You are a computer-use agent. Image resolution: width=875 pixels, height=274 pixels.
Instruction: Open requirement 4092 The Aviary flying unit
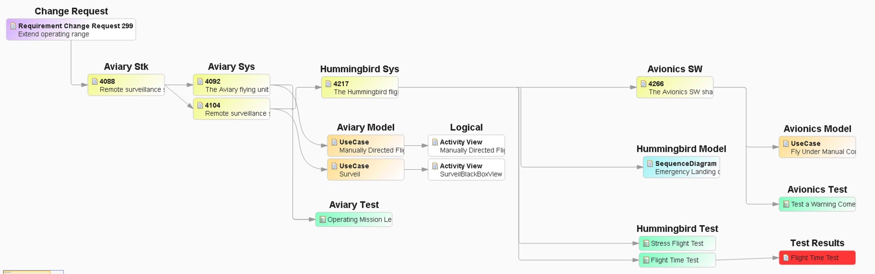point(232,85)
